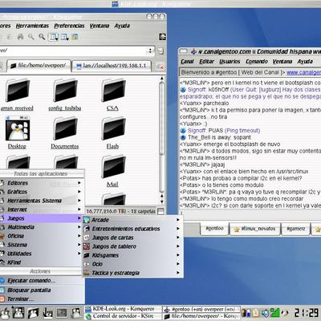Open the icon view mode dropdown button
Viewport: 321px width, 321px height.
pyautogui.click(x=53, y=37)
